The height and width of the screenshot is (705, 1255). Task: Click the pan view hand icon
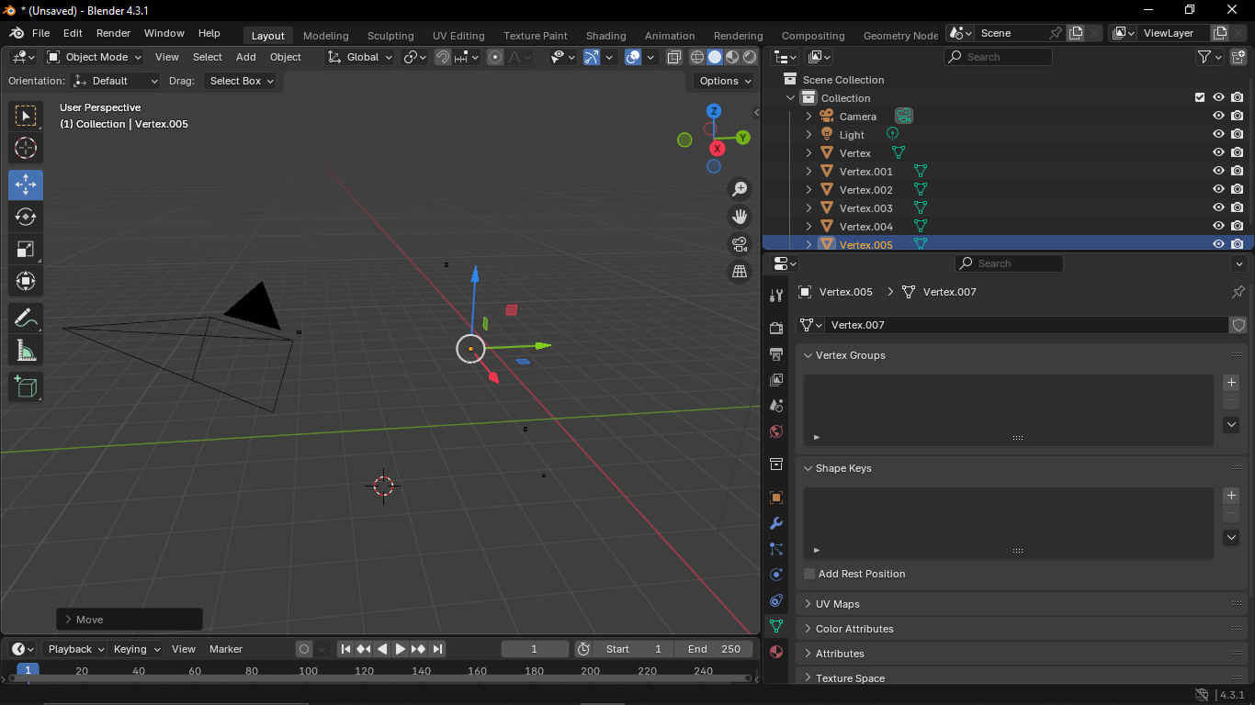[740, 217]
